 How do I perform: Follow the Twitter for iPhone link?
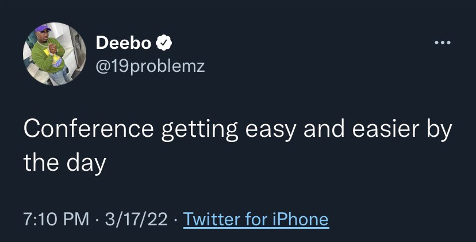pos(255,219)
